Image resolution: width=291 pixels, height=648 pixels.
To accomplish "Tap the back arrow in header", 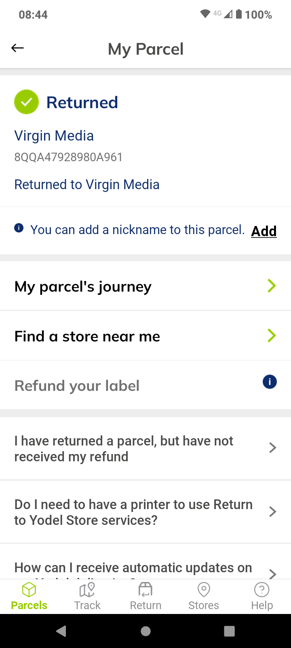I will pyautogui.click(x=17, y=48).
